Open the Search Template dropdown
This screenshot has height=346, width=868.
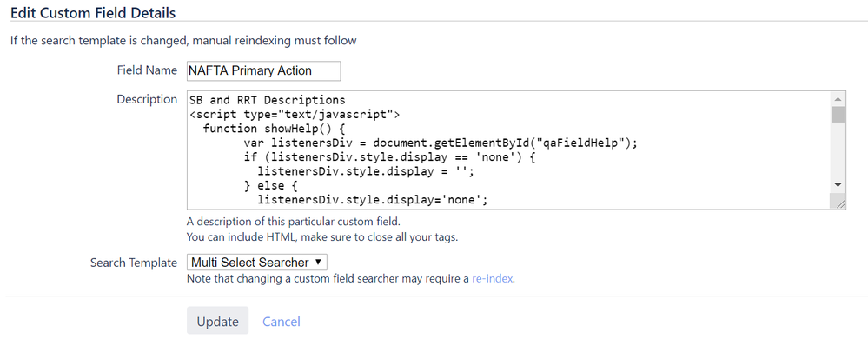pos(257,262)
